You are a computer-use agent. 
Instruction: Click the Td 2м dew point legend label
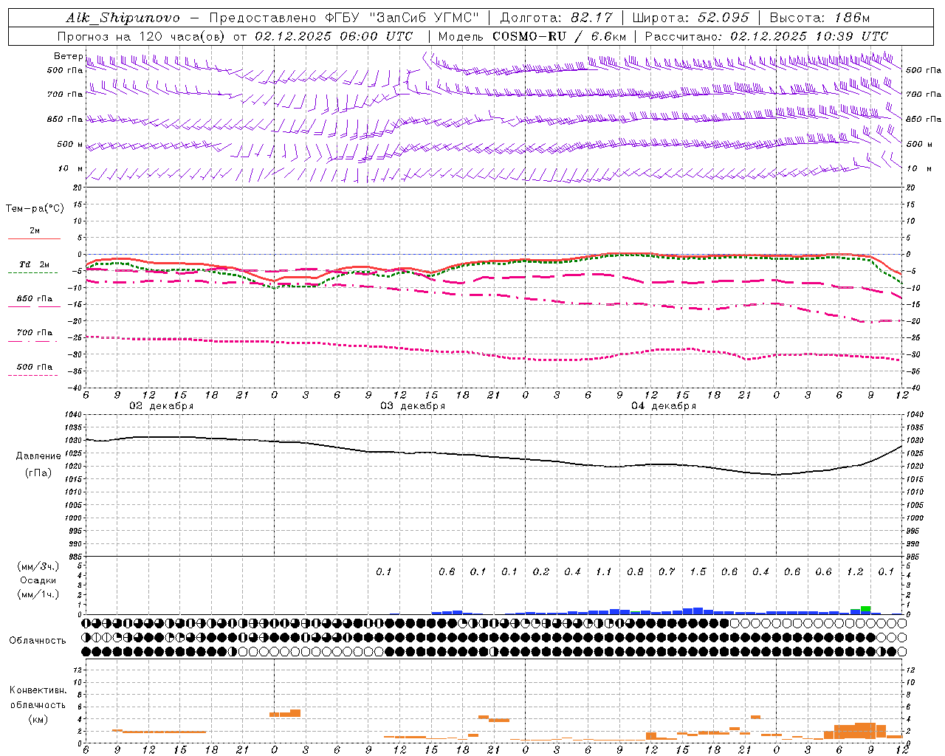tap(34, 264)
